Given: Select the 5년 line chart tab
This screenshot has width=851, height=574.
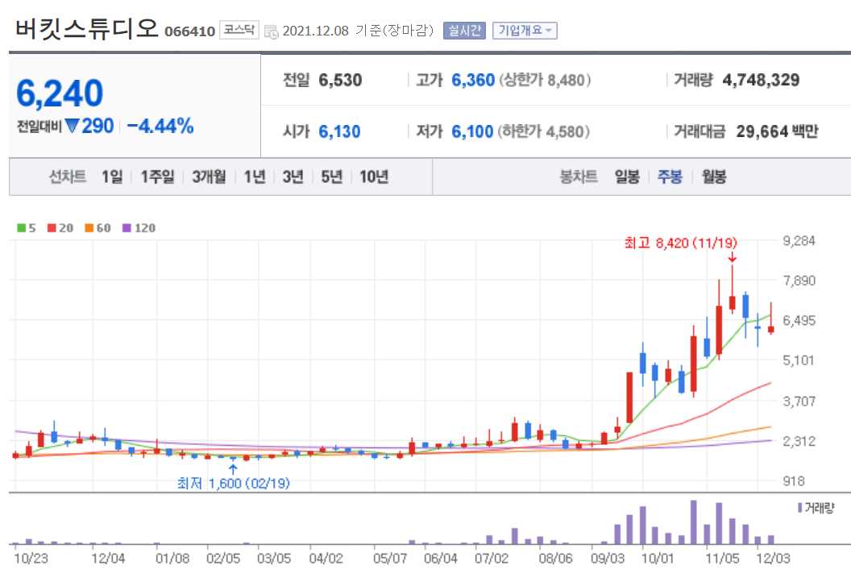Looking at the screenshot, I should [331, 177].
